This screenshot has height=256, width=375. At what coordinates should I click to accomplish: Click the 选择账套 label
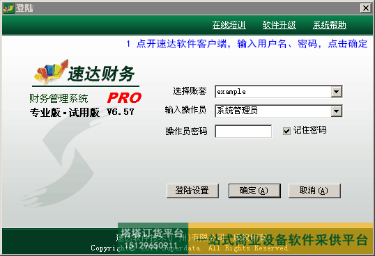(x=190, y=91)
